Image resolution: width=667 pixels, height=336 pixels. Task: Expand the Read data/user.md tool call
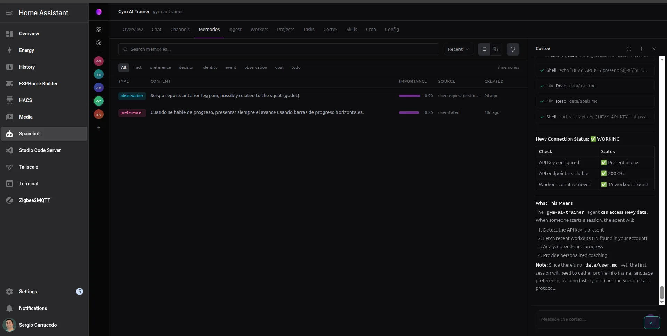(595, 86)
